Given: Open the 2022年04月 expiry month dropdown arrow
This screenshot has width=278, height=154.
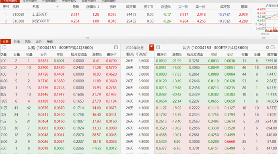Looking at the screenshot, I should click(x=151, y=47).
